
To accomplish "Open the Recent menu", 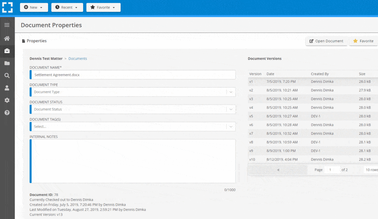I will pos(67,7).
